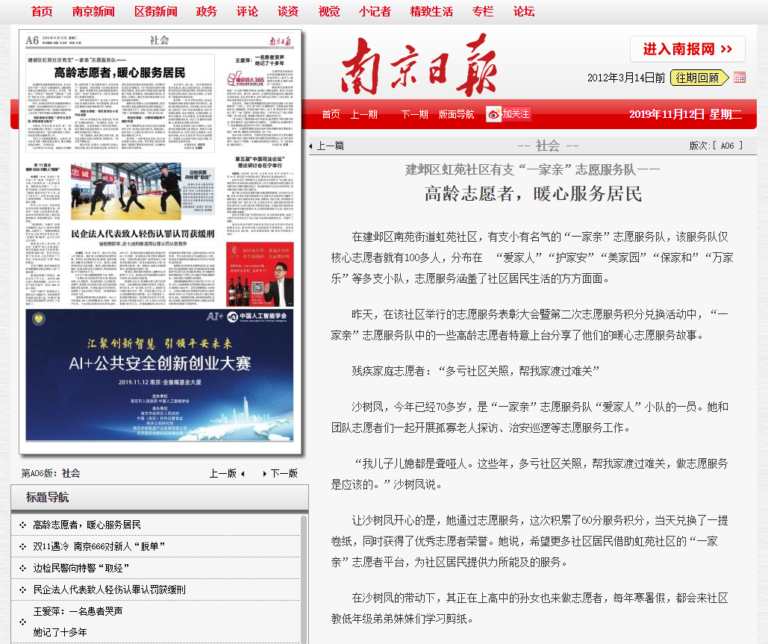Go to 首页 in the red bar
Screen dimensions: 768x644
(x=331, y=114)
